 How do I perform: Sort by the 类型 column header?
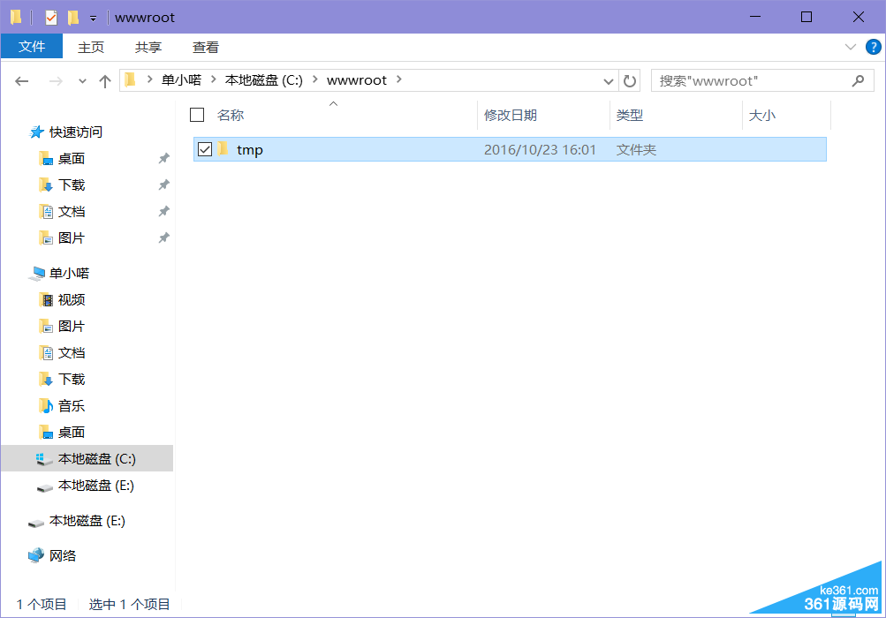(x=630, y=116)
